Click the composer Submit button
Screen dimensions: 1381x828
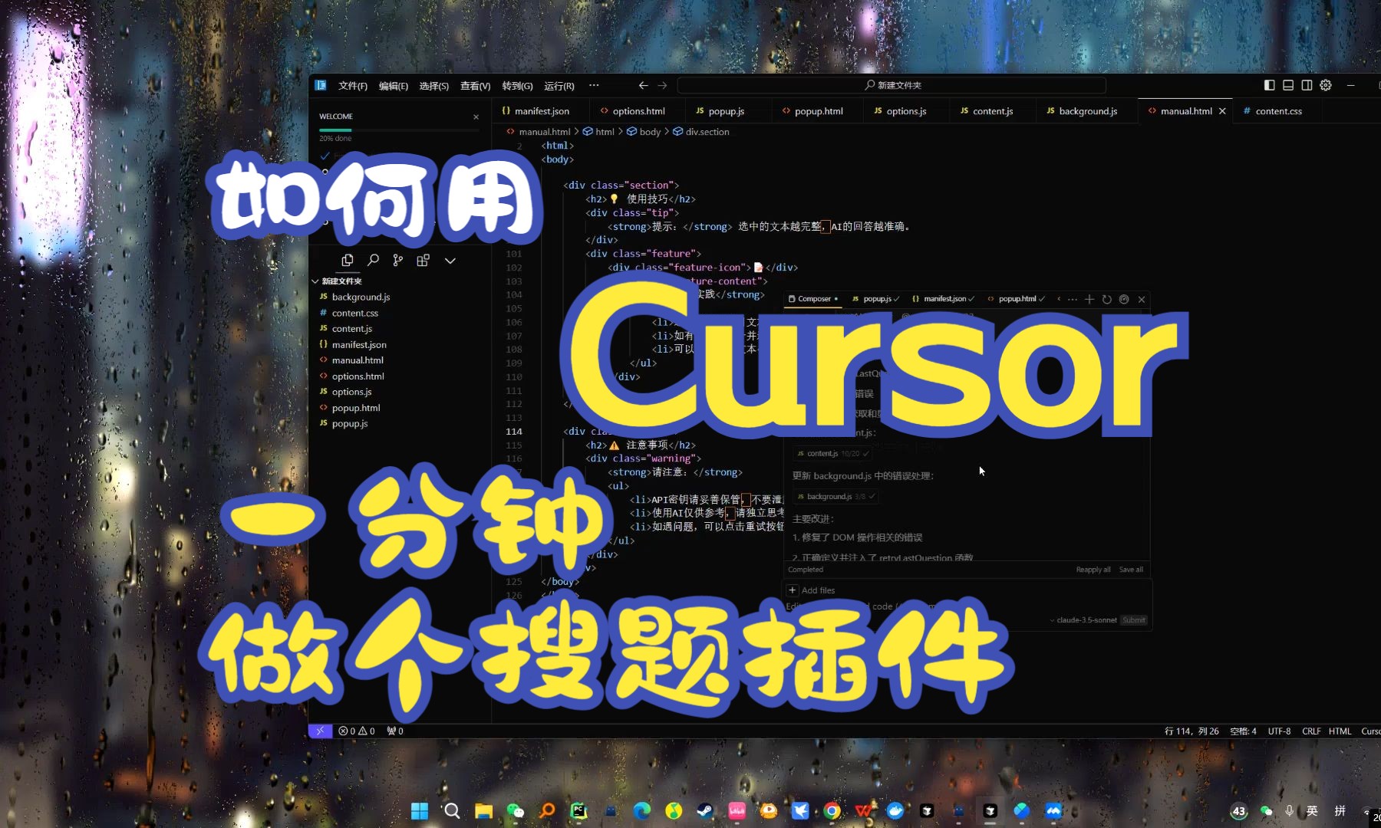point(1134,620)
